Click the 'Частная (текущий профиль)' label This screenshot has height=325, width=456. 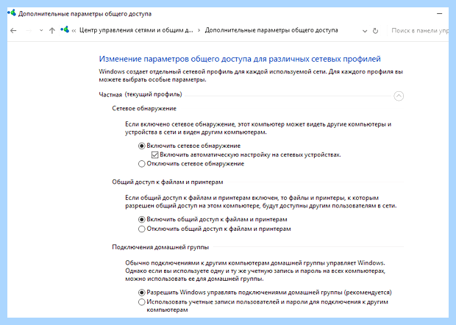140,94
